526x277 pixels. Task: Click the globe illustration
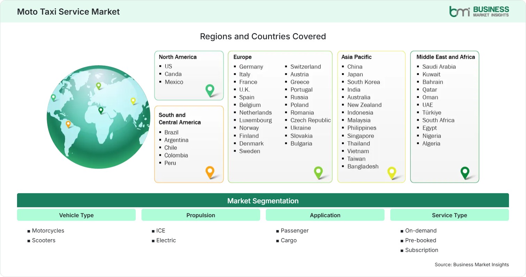pyautogui.click(x=99, y=117)
